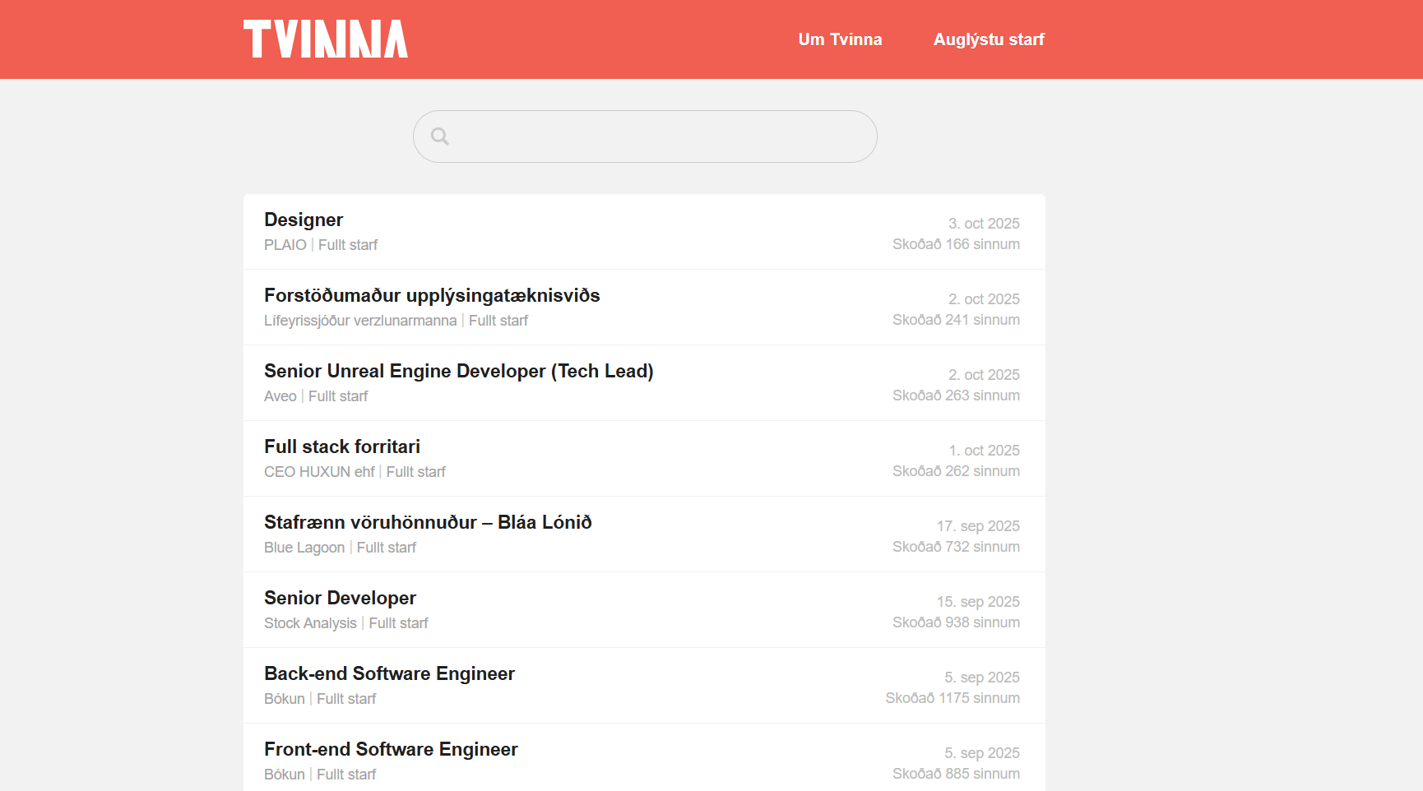Viewport: 1423px width, 791px height.
Task: Open the Front-end Software Engineer job
Action: click(x=391, y=749)
